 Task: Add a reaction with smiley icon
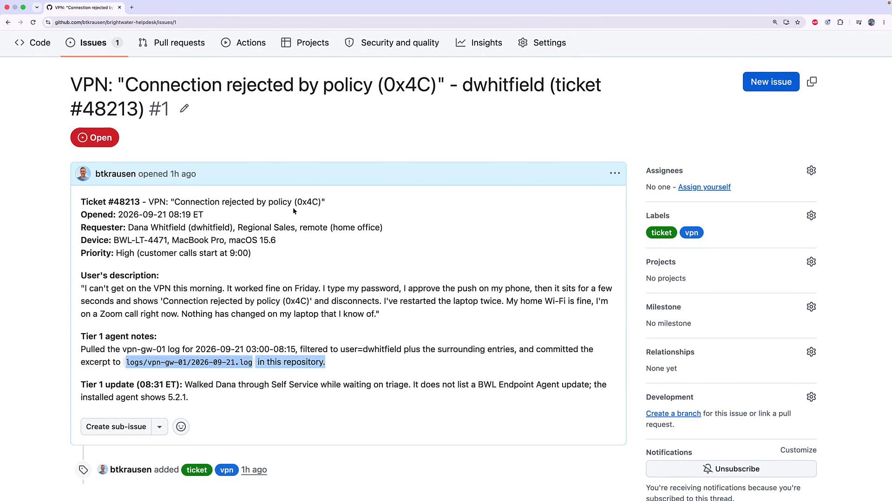[x=181, y=426]
